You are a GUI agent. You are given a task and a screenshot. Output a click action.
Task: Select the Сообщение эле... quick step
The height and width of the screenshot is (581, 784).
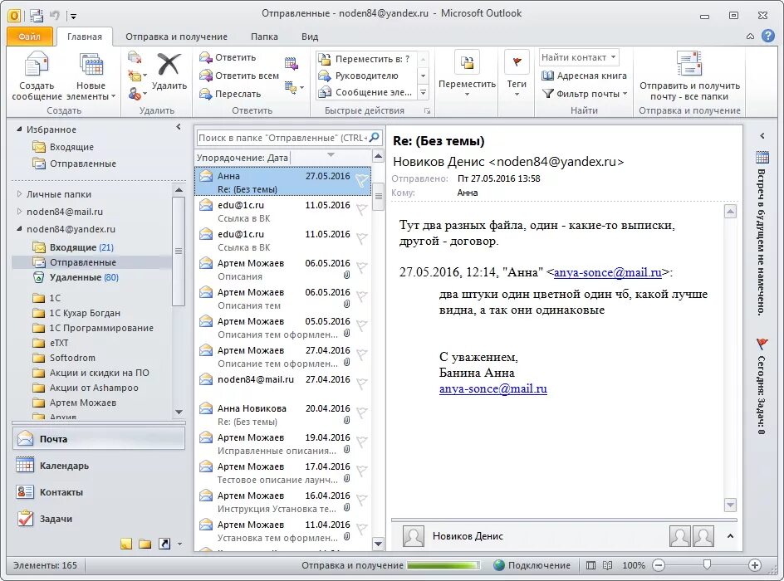click(x=365, y=92)
